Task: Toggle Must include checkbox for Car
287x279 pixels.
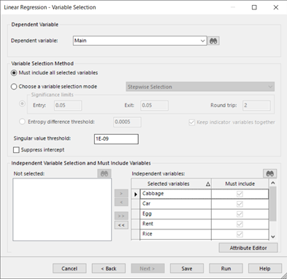Action: [240, 204]
